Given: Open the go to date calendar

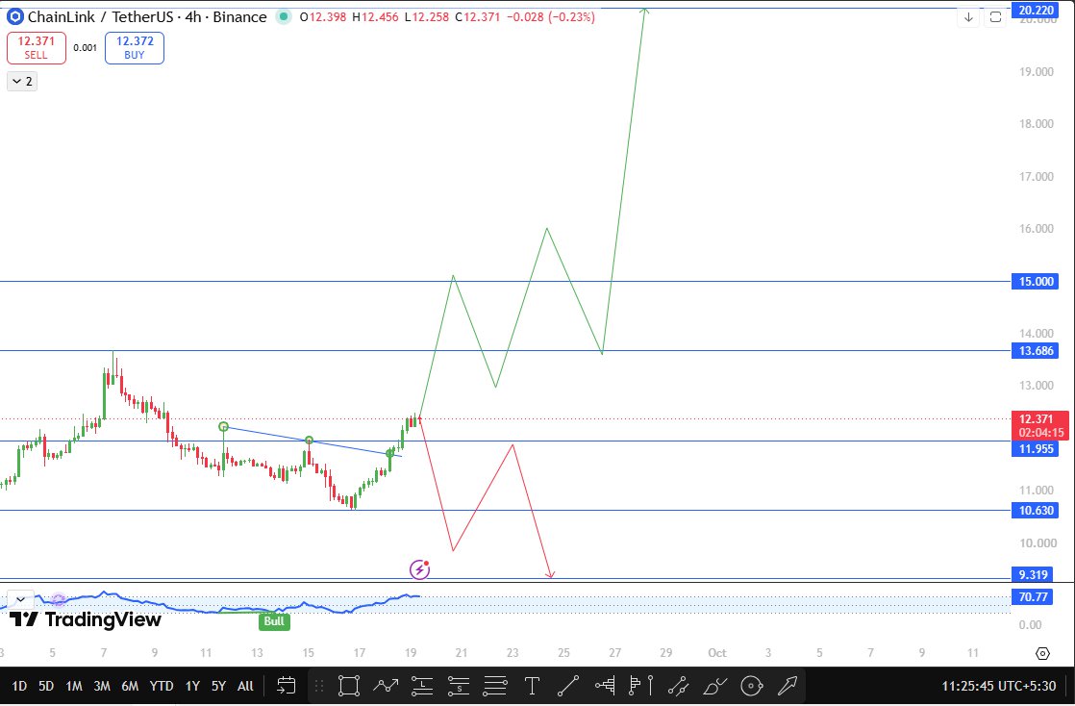Looking at the screenshot, I should pyautogui.click(x=286, y=686).
